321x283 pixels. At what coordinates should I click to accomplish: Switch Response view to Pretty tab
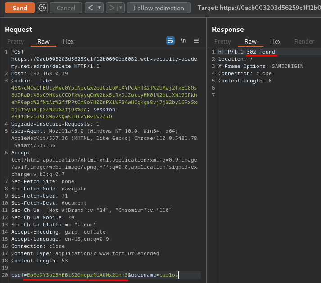tap(222, 41)
